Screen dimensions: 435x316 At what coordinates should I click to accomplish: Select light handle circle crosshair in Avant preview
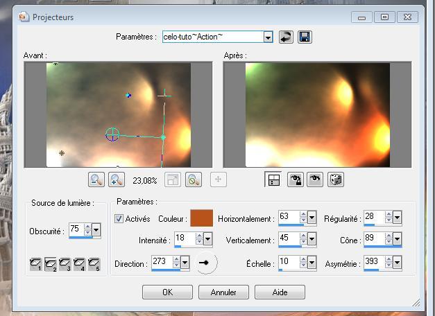[112, 134]
